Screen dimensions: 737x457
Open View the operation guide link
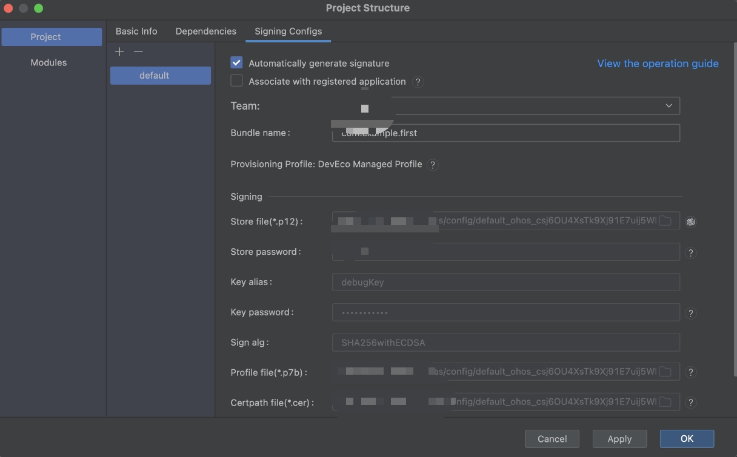[658, 64]
